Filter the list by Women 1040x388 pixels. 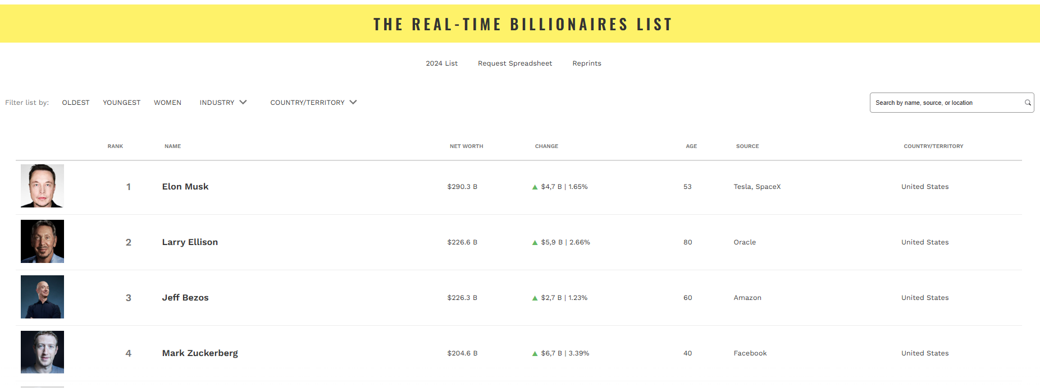click(167, 103)
